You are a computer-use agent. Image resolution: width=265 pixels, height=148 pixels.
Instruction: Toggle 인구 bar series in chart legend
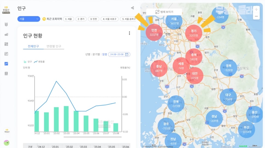28,62
